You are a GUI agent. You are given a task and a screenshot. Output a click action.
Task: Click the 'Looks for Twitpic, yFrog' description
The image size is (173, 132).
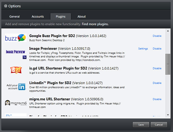(77, 57)
